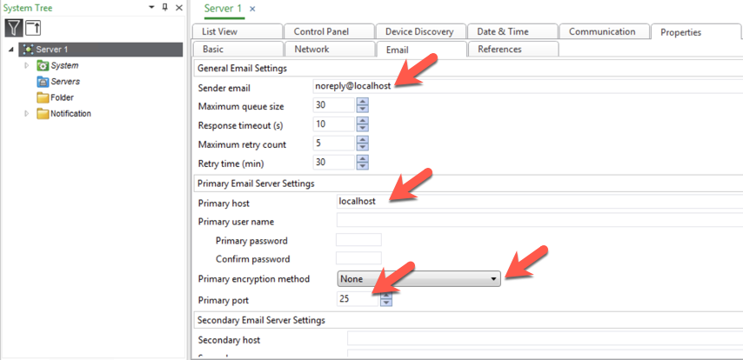Open the References sub-tab
Screen dimensions: 743x360
click(x=512, y=50)
